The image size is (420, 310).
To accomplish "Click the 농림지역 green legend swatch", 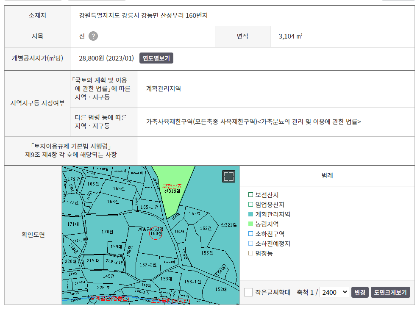I will (251, 224).
